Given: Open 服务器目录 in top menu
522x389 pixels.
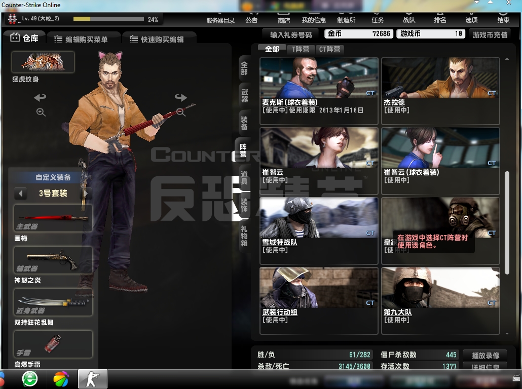Looking at the screenshot, I should pyautogui.click(x=220, y=20).
